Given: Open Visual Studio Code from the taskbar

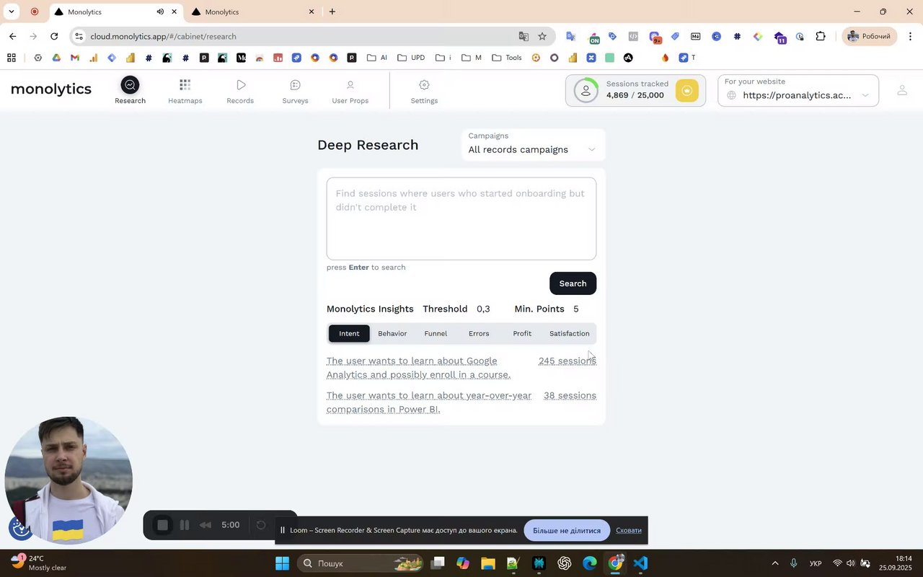Looking at the screenshot, I should (641, 563).
